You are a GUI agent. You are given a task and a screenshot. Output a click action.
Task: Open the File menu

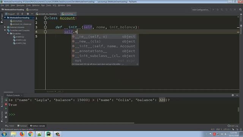pos(2,5)
